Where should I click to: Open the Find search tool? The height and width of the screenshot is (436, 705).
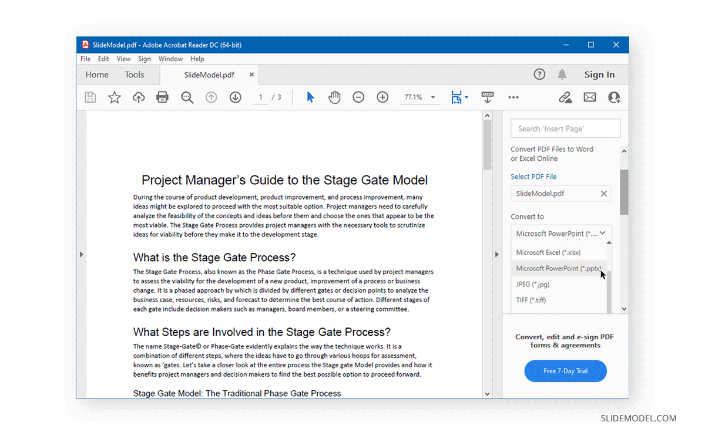pyautogui.click(x=187, y=97)
